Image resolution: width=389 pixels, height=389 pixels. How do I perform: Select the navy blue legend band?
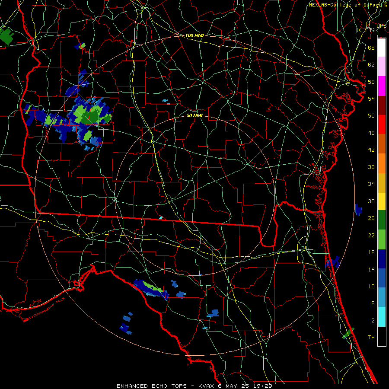pos(382,259)
